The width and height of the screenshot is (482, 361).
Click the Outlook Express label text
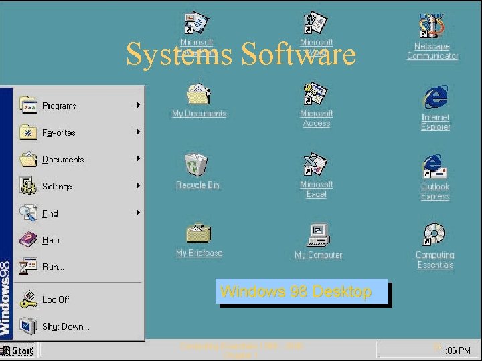point(435,191)
